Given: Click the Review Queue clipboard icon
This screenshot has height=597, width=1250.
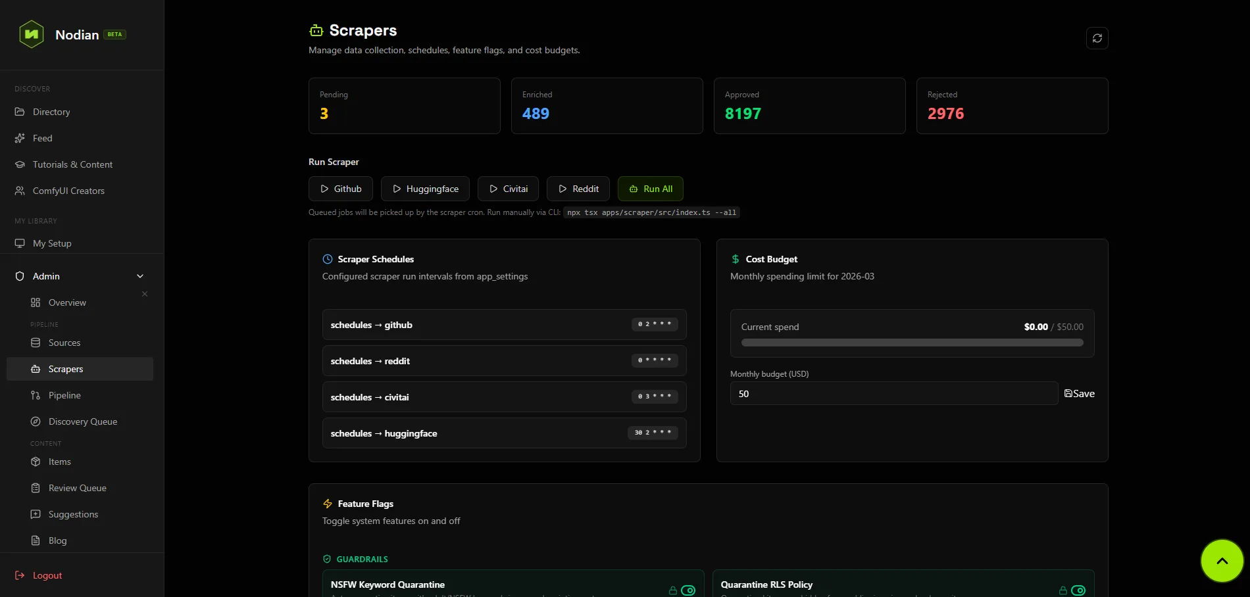Looking at the screenshot, I should (36, 488).
